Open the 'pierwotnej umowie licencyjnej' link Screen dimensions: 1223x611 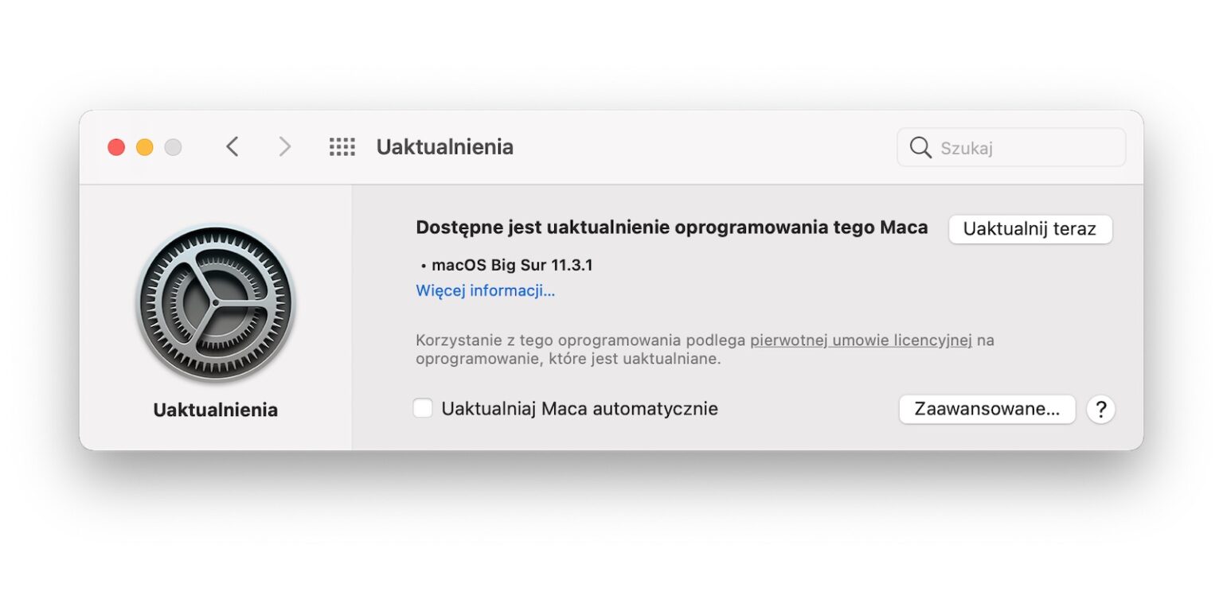click(x=861, y=341)
